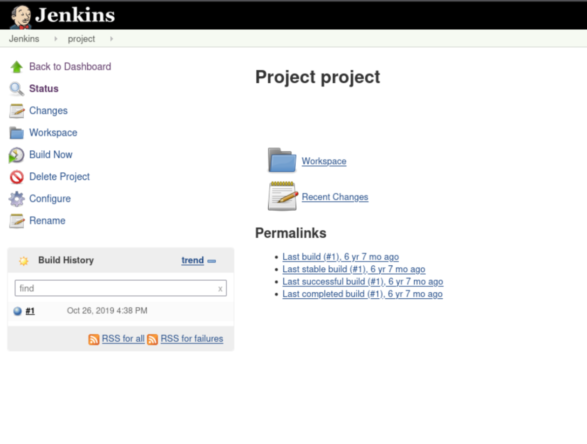Click the large Recent Changes notepad icon

tap(283, 196)
